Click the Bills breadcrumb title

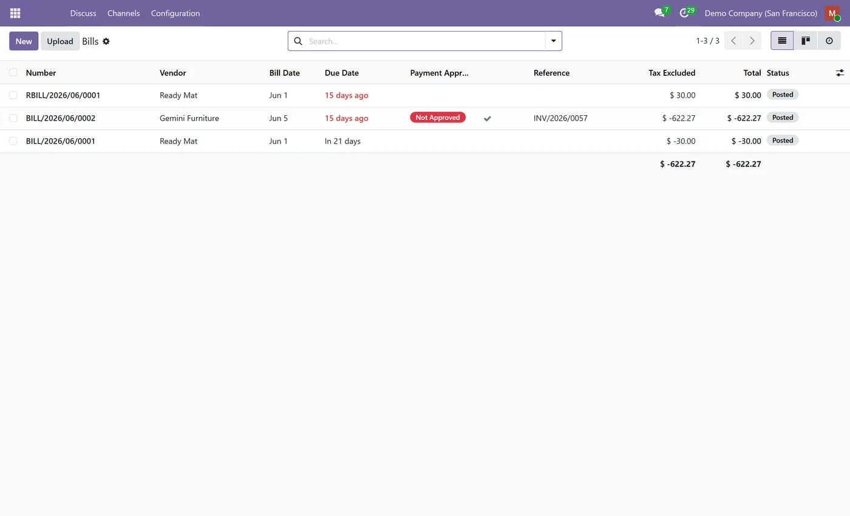(90, 41)
